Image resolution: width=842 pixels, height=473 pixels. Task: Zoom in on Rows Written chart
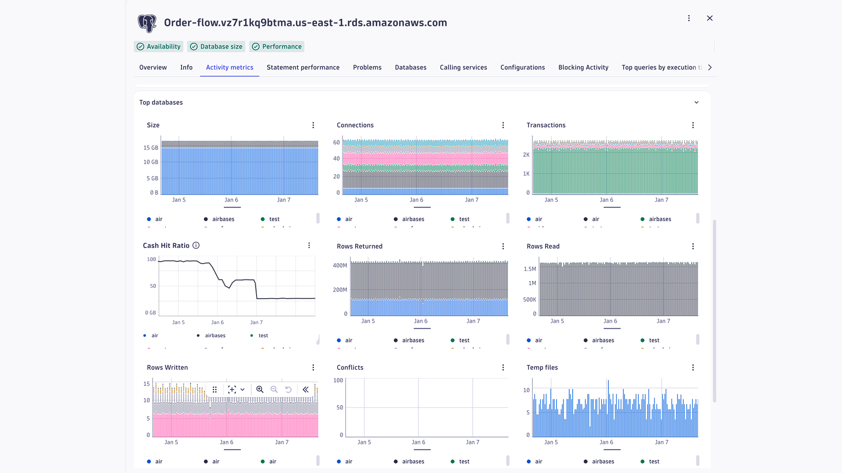tap(260, 389)
